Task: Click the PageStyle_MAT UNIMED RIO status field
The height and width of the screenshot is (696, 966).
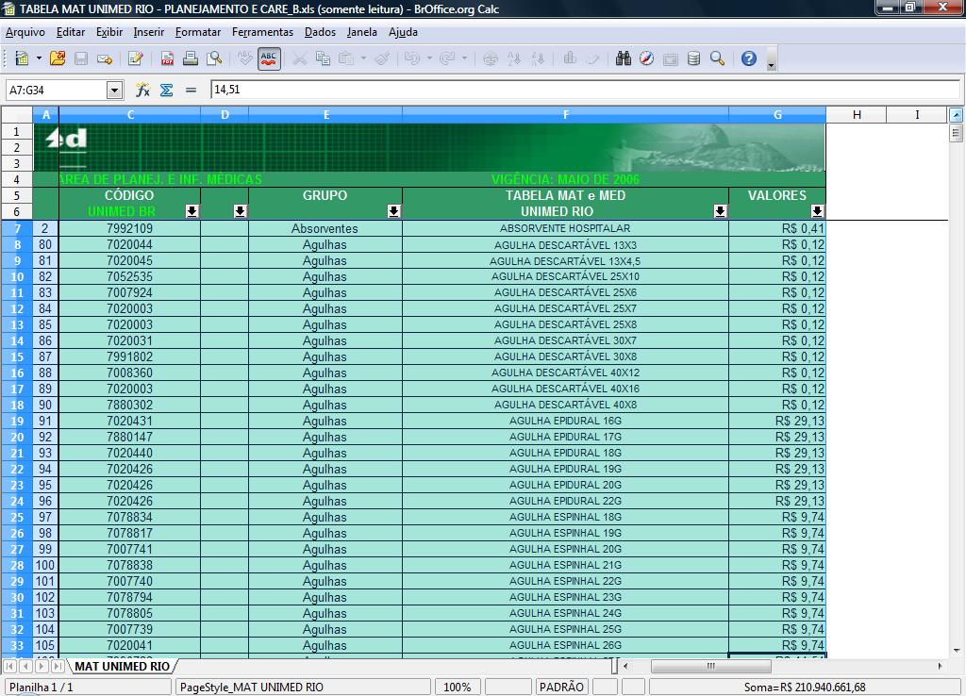Action: coord(304,687)
